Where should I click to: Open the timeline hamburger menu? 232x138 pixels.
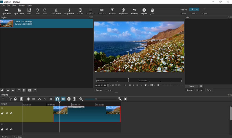pyautogui.click(x=3, y=99)
